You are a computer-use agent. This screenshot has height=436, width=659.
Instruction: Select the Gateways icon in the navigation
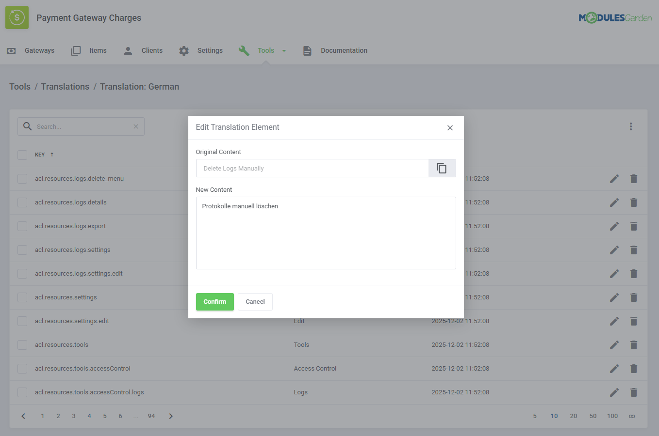(x=11, y=50)
